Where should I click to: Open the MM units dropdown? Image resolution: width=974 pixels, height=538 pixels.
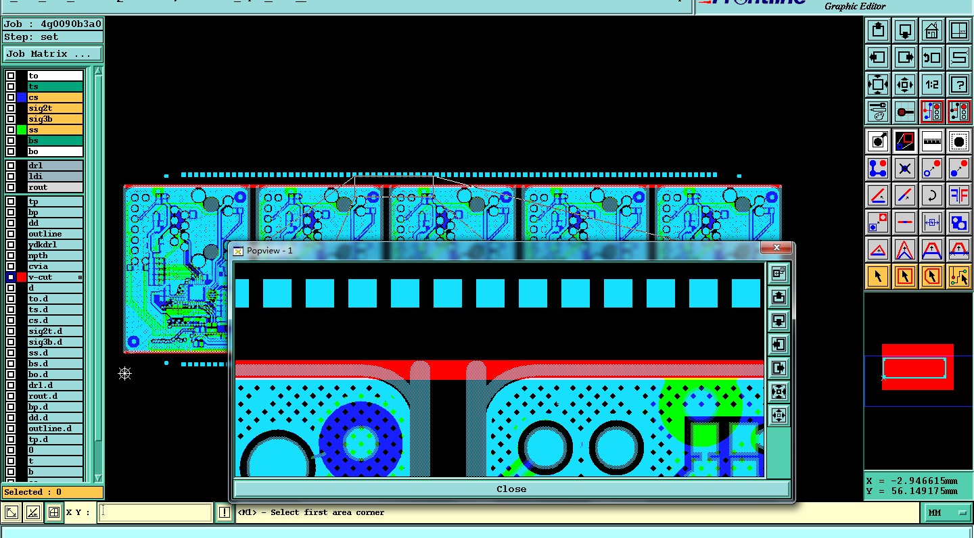pos(947,513)
